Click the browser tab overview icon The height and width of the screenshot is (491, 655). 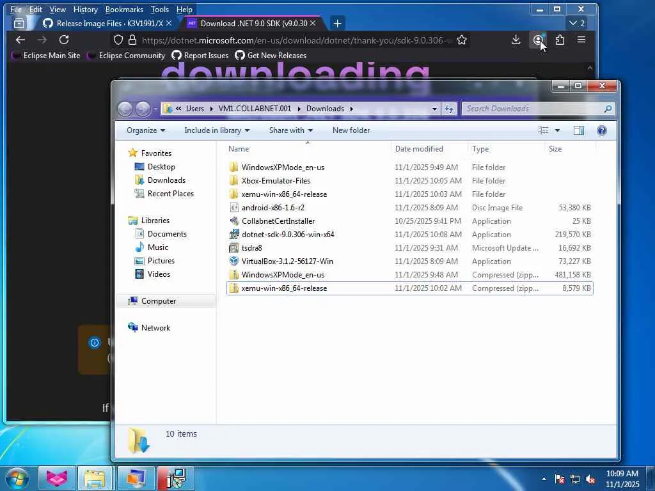(19, 24)
